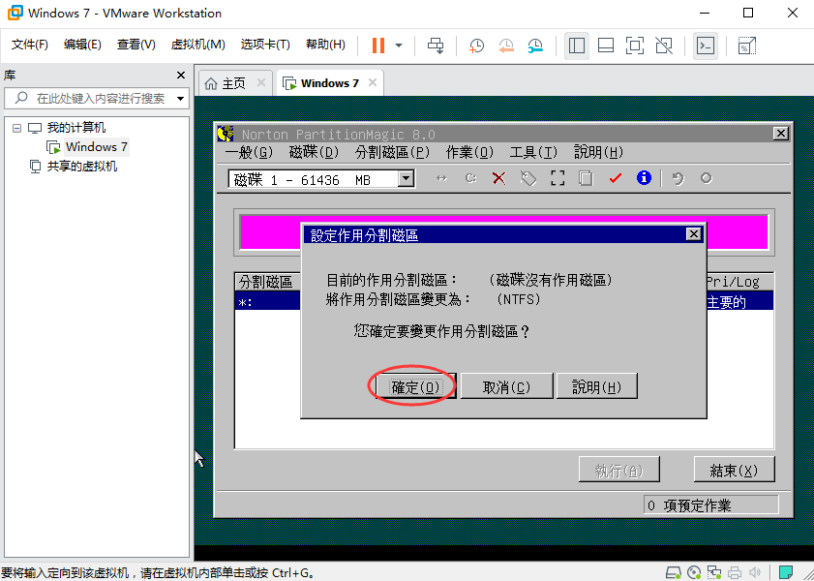Viewport: 814px width, 581px height.
Task: Collapse the 我的计算机 tree node
Action: coord(16,128)
